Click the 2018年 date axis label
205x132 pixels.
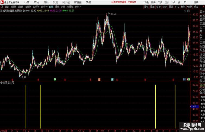pos(4,131)
